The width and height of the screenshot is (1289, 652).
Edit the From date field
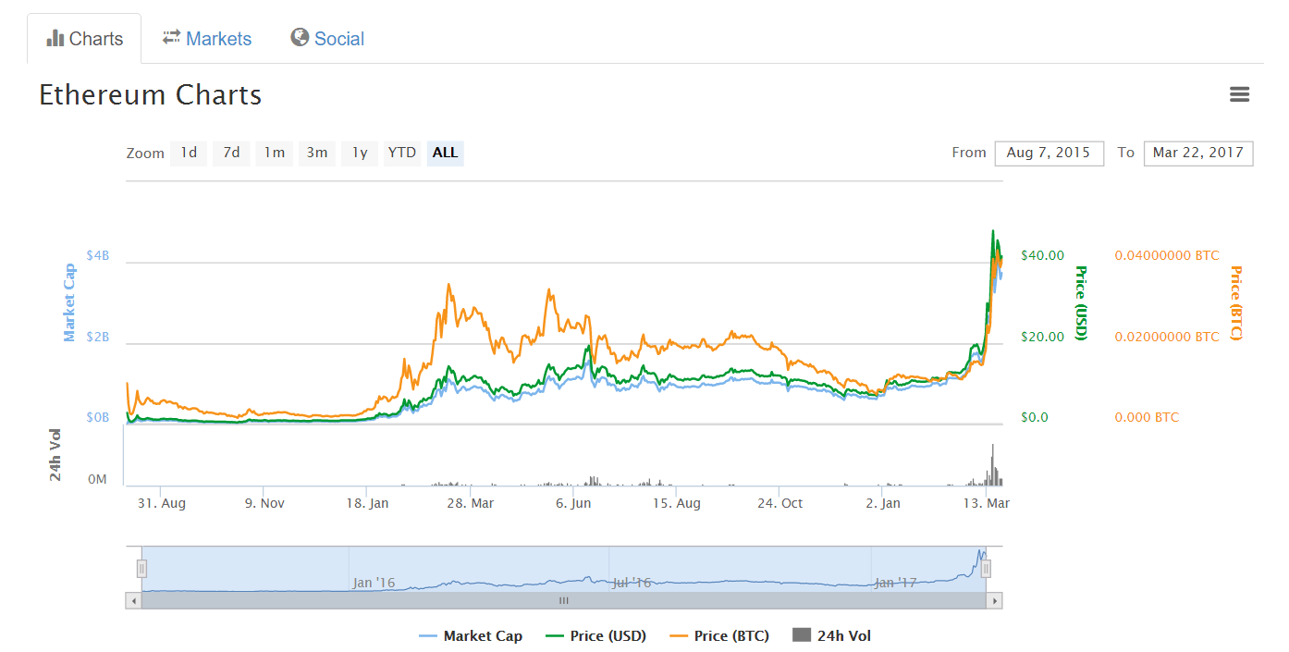[1049, 154]
